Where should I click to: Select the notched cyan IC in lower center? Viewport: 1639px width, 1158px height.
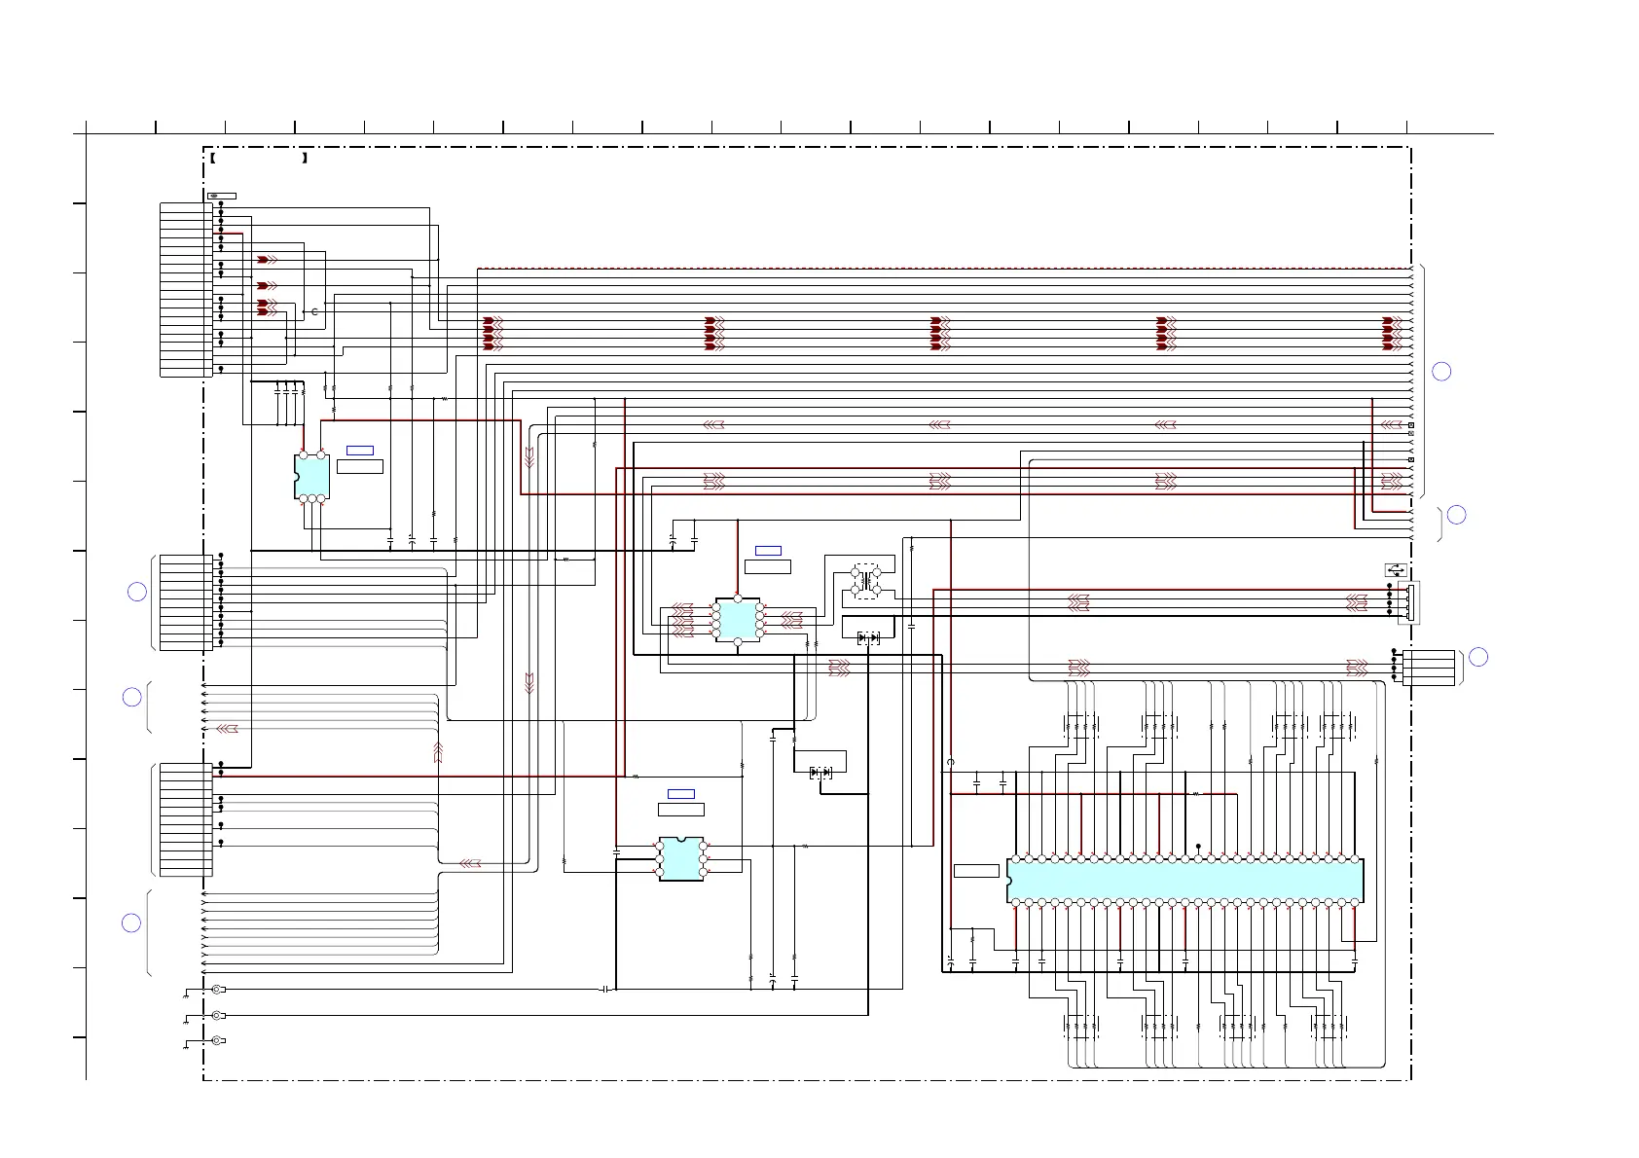[x=681, y=859]
